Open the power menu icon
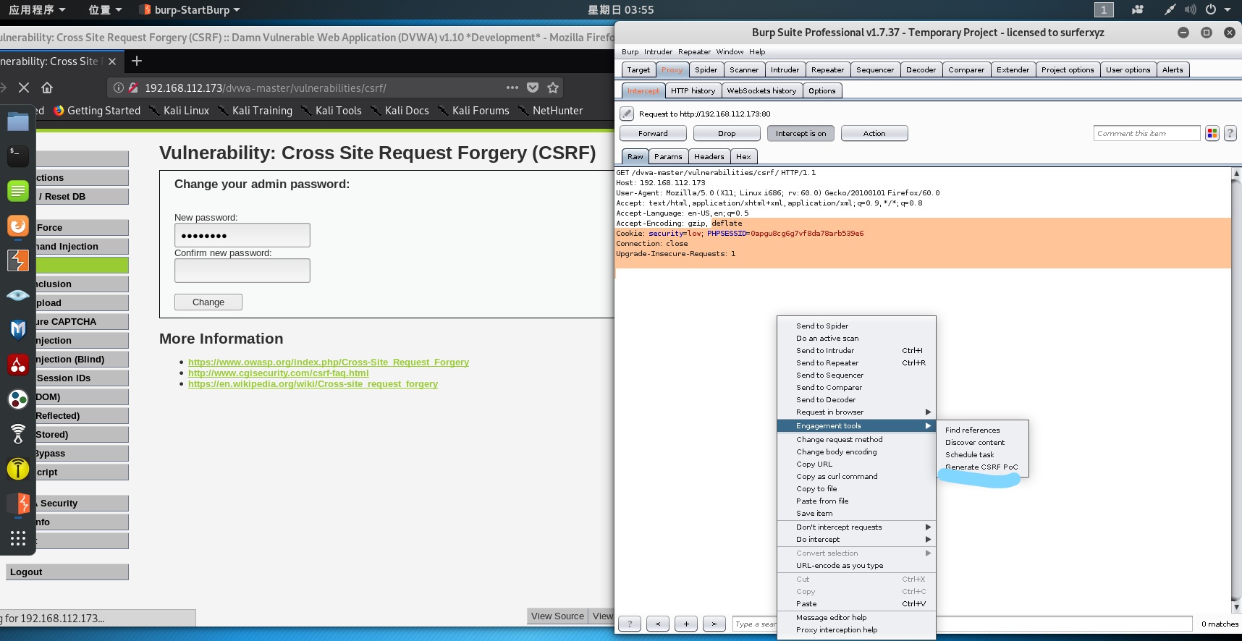The image size is (1242, 641). click(x=1210, y=9)
